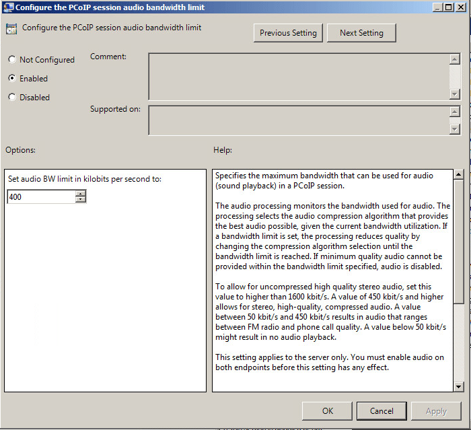Advance to Next Setting

[x=361, y=33]
